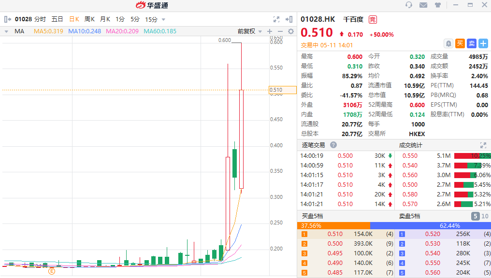
Task: Click the 52周最高 value 0.600
Action: (417, 105)
